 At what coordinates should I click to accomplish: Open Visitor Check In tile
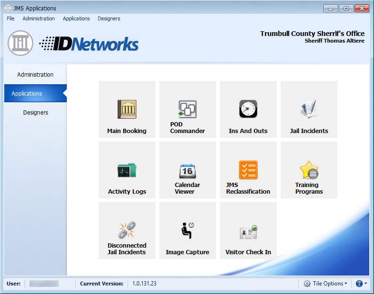pyautogui.click(x=248, y=231)
